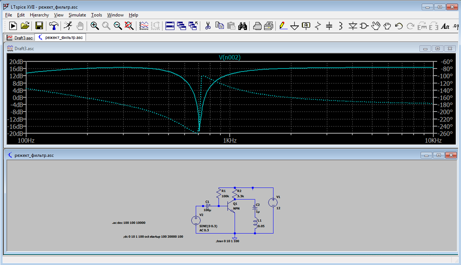Click the Halt simulation hand icon
This screenshot has width=461, height=265.
point(80,26)
